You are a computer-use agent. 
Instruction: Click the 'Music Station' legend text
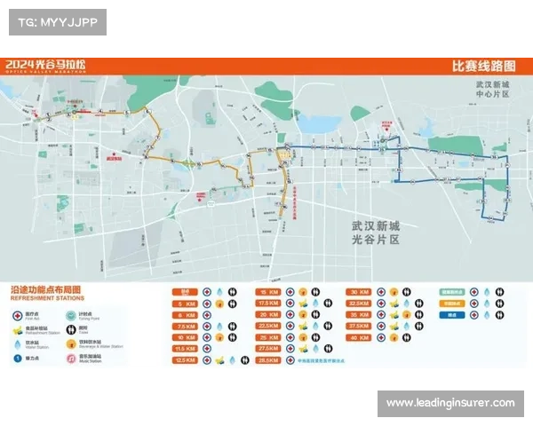click(91, 361)
